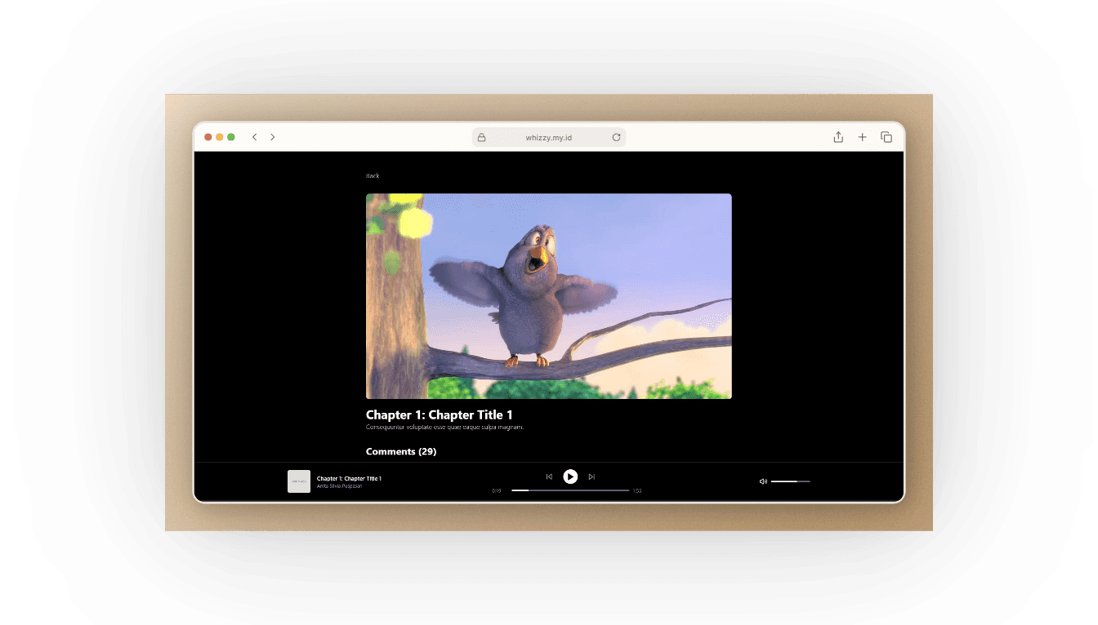Click the total duration 1:55

click(637, 491)
